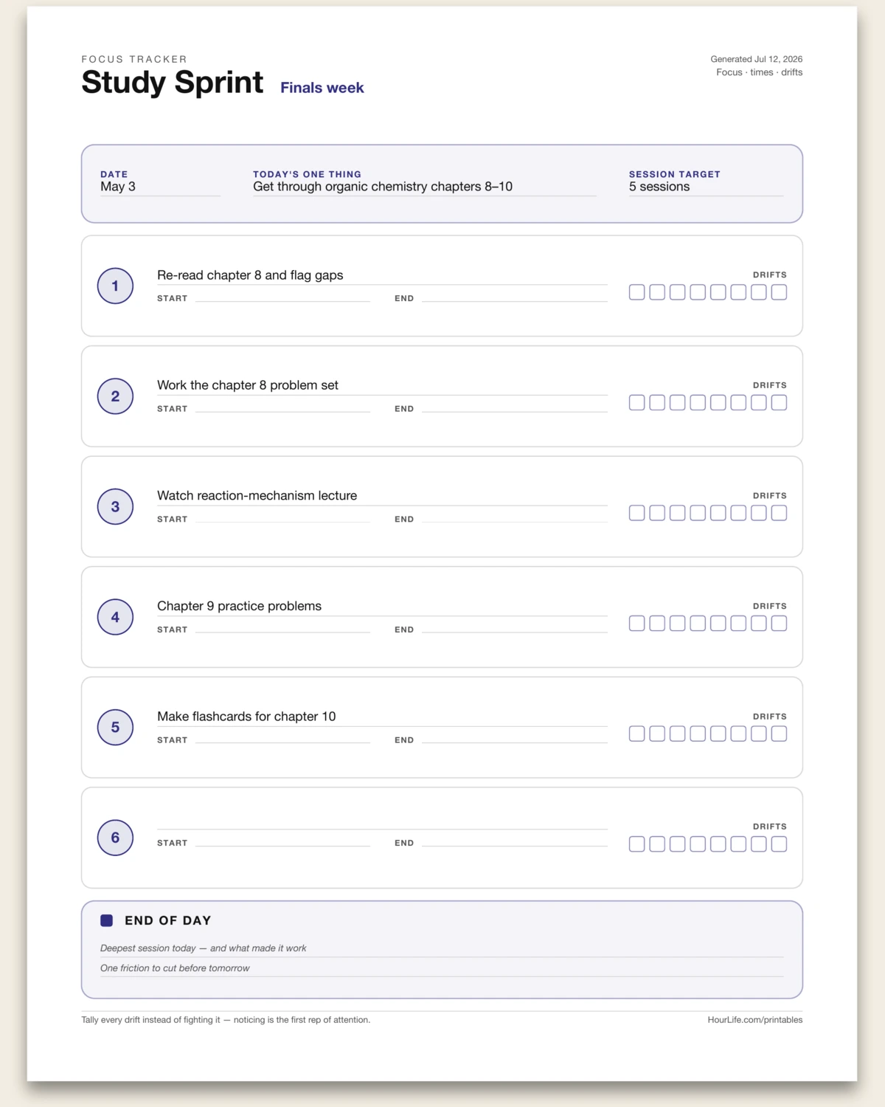The width and height of the screenshot is (885, 1107).
Task: Open the HourLife.com/printables link
Action: tap(755, 1020)
